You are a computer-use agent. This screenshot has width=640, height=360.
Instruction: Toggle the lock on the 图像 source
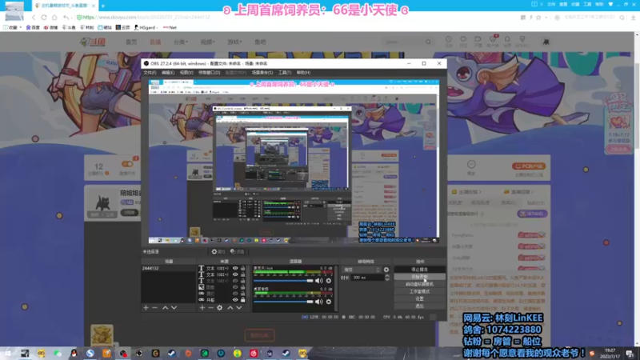point(243,287)
